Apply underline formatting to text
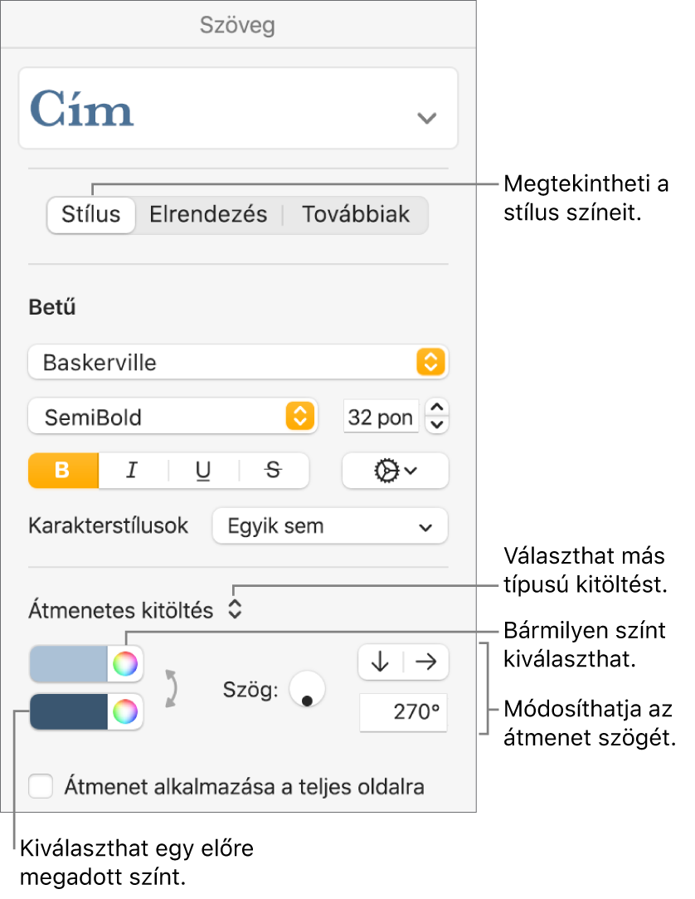This screenshot has width=695, height=899. point(203,471)
